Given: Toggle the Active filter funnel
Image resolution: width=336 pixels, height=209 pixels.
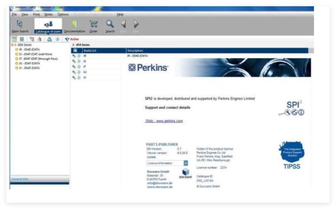Looking at the screenshot, I should (67, 39).
